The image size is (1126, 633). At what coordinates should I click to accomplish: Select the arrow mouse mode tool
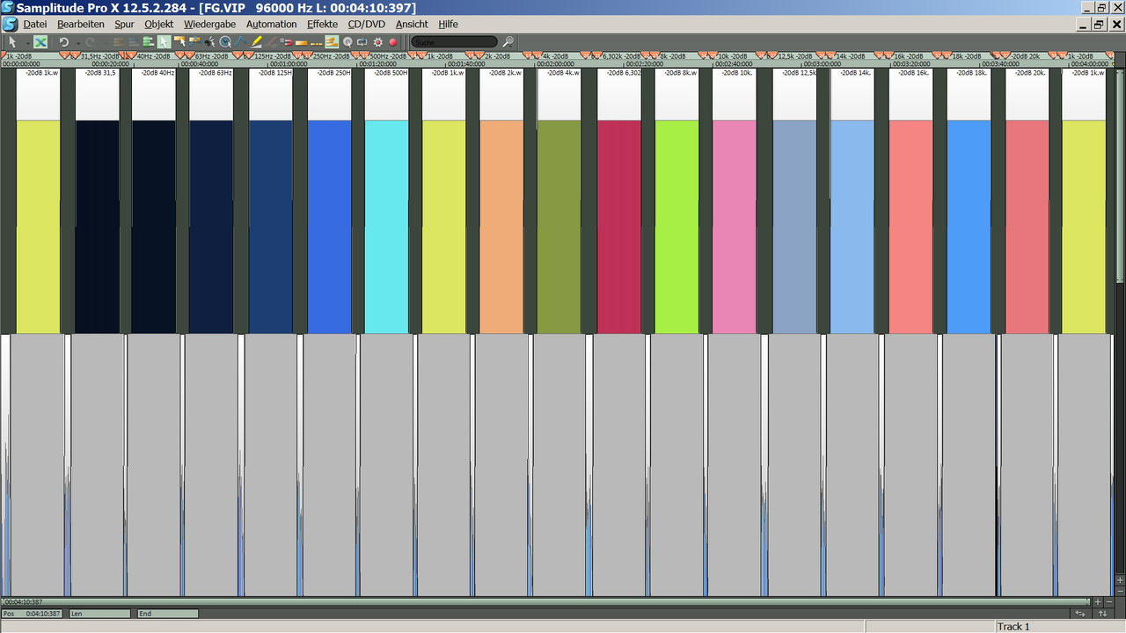[x=12, y=41]
